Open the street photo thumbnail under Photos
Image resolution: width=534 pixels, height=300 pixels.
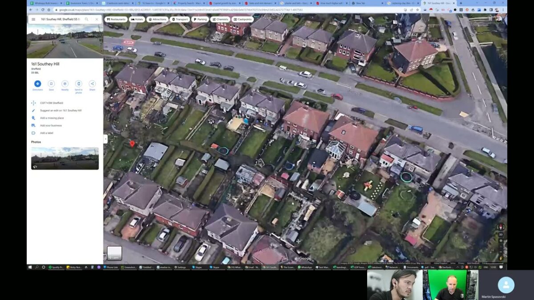point(65,158)
